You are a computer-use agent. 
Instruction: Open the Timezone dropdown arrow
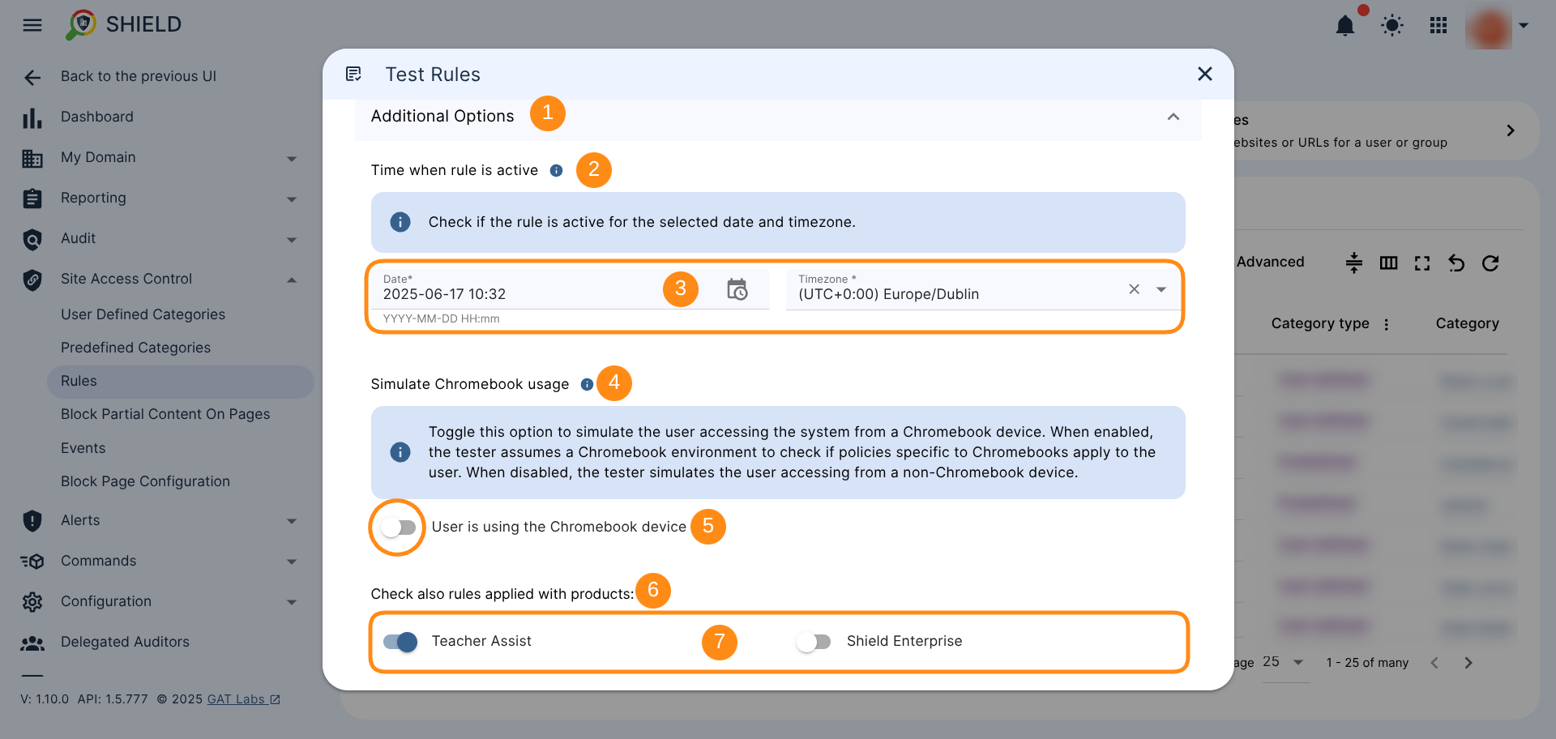pos(1161,289)
